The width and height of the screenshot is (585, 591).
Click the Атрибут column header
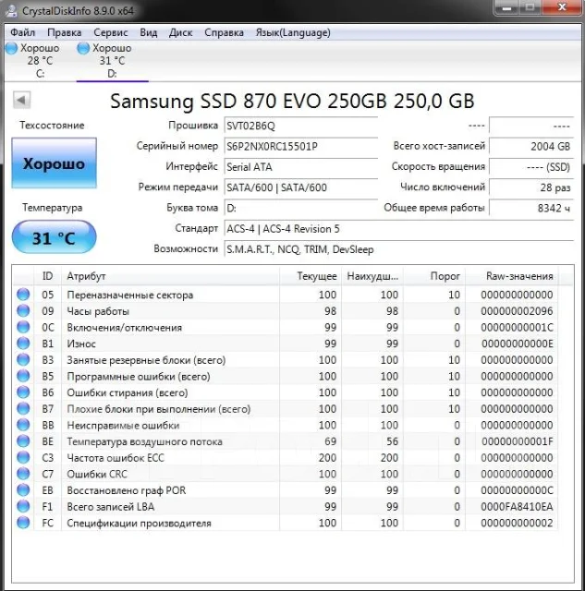coord(170,276)
